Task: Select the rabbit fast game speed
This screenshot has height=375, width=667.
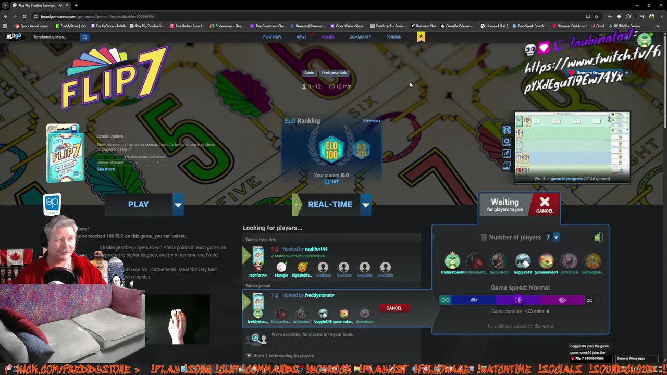Action: [x=562, y=300]
